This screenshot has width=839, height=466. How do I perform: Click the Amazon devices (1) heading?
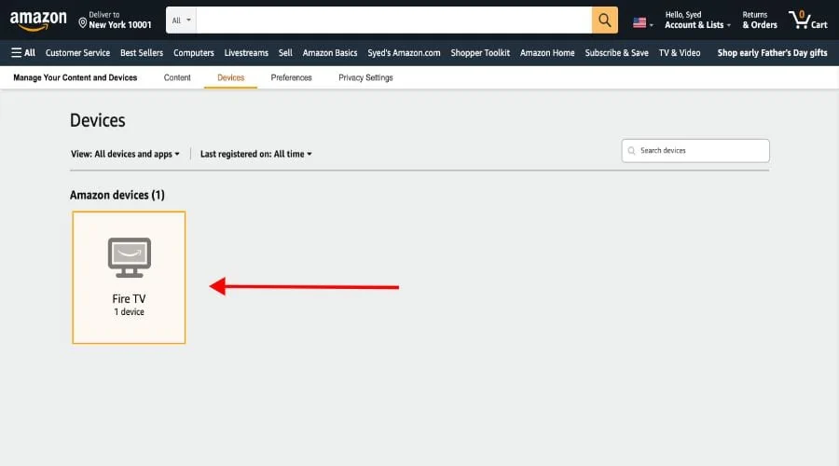point(117,195)
